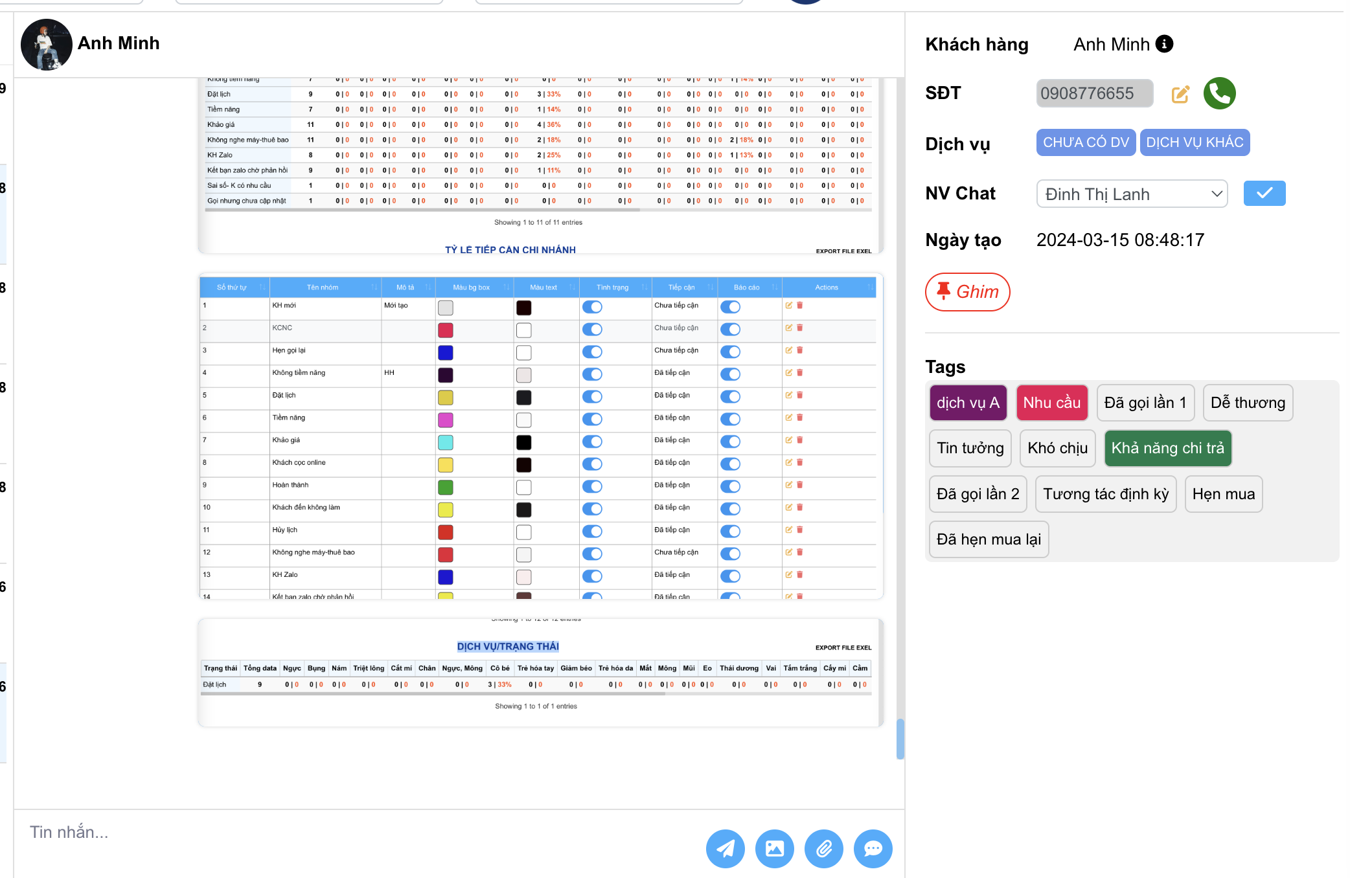This screenshot has height=878, width=1350.
Task: Click Anh Minh's profile avatar
Action: [x=46, y=44]
